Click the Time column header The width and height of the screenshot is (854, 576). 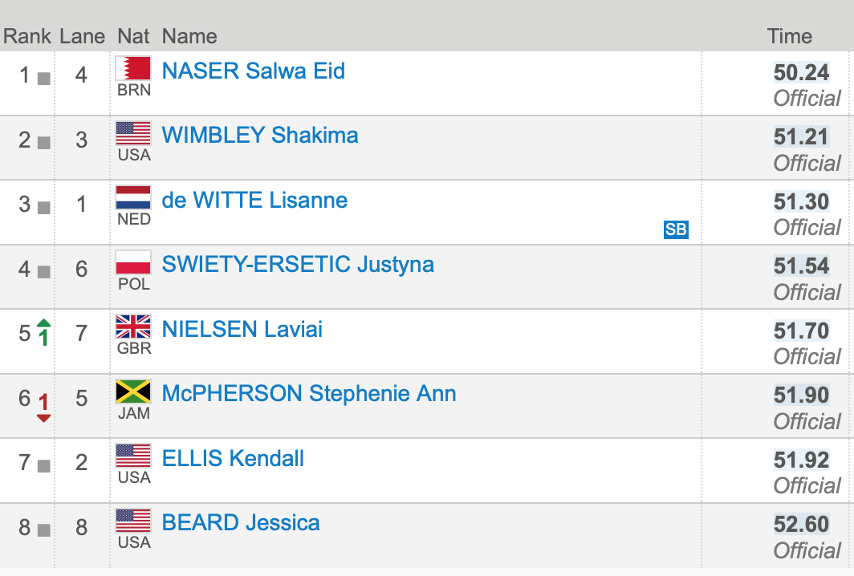point(789,36)
